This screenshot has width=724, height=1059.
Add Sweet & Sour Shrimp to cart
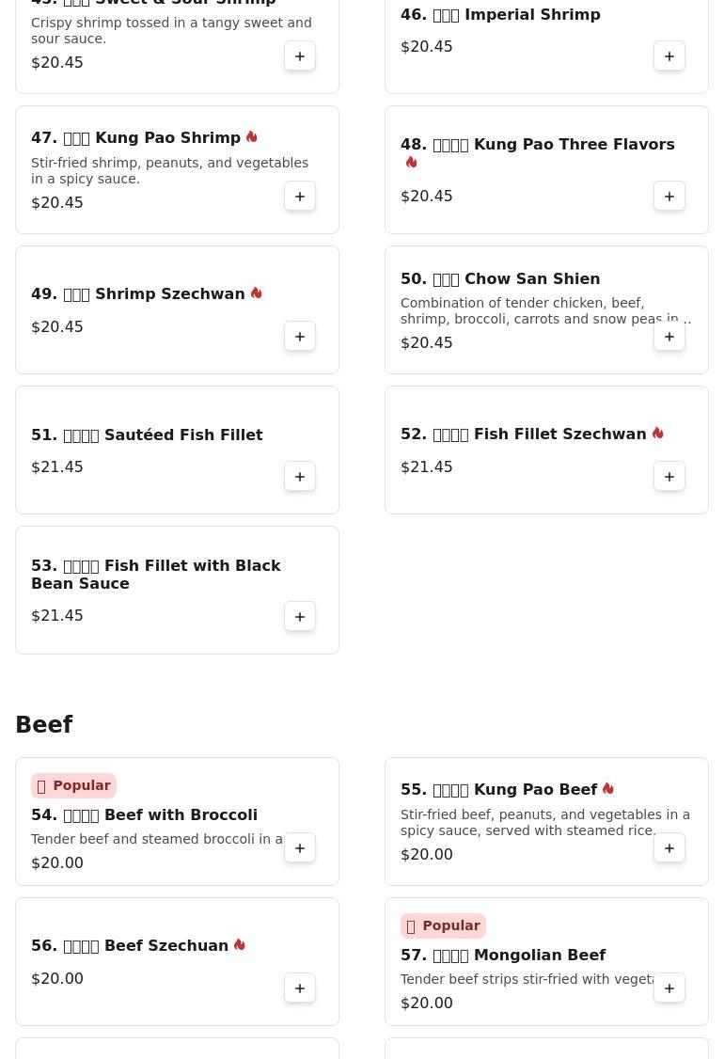point(300,56)
